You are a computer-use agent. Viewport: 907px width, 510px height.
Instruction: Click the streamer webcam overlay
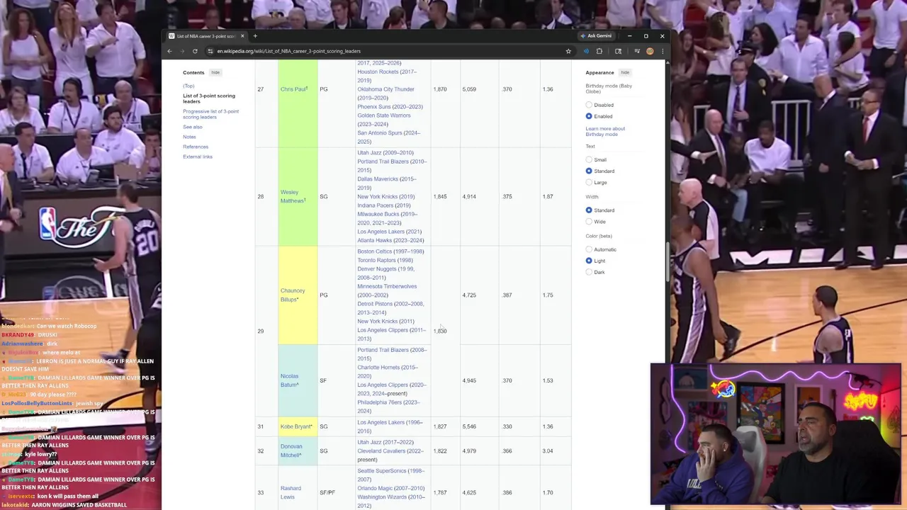tap(776, 434)
